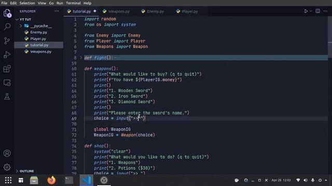Open the Testing flask view
The height and width of the screenshot is (186, 332).
click(7, 97)
